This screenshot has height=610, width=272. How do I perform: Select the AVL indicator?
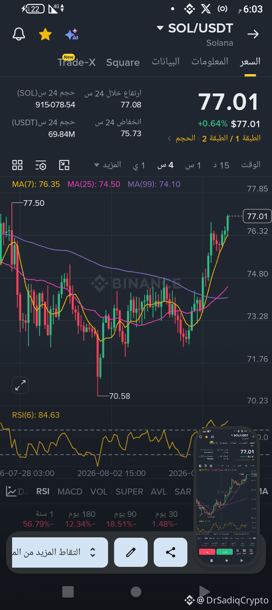[159, 492]
